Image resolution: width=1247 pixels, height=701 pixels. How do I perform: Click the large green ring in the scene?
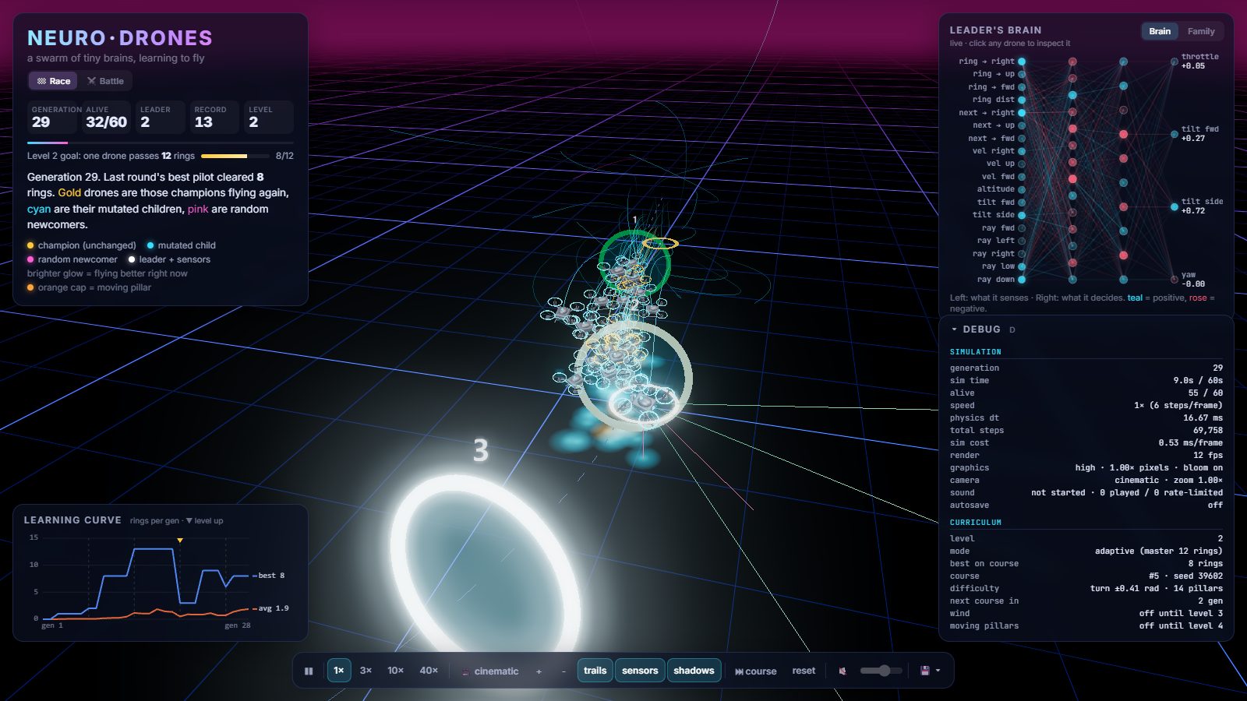[x=635, y=262]
